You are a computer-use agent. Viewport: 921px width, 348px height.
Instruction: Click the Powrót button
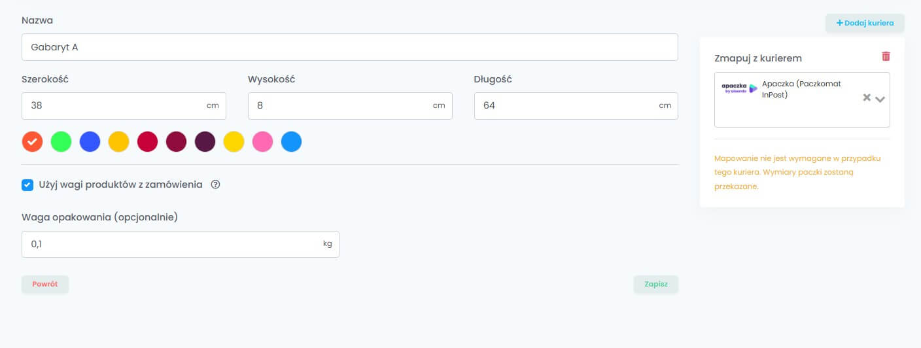[45, 285]
